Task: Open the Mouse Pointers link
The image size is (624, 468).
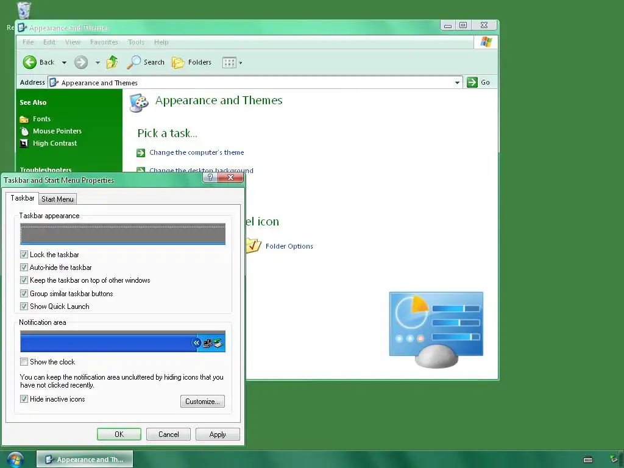Action: (57, 131)
